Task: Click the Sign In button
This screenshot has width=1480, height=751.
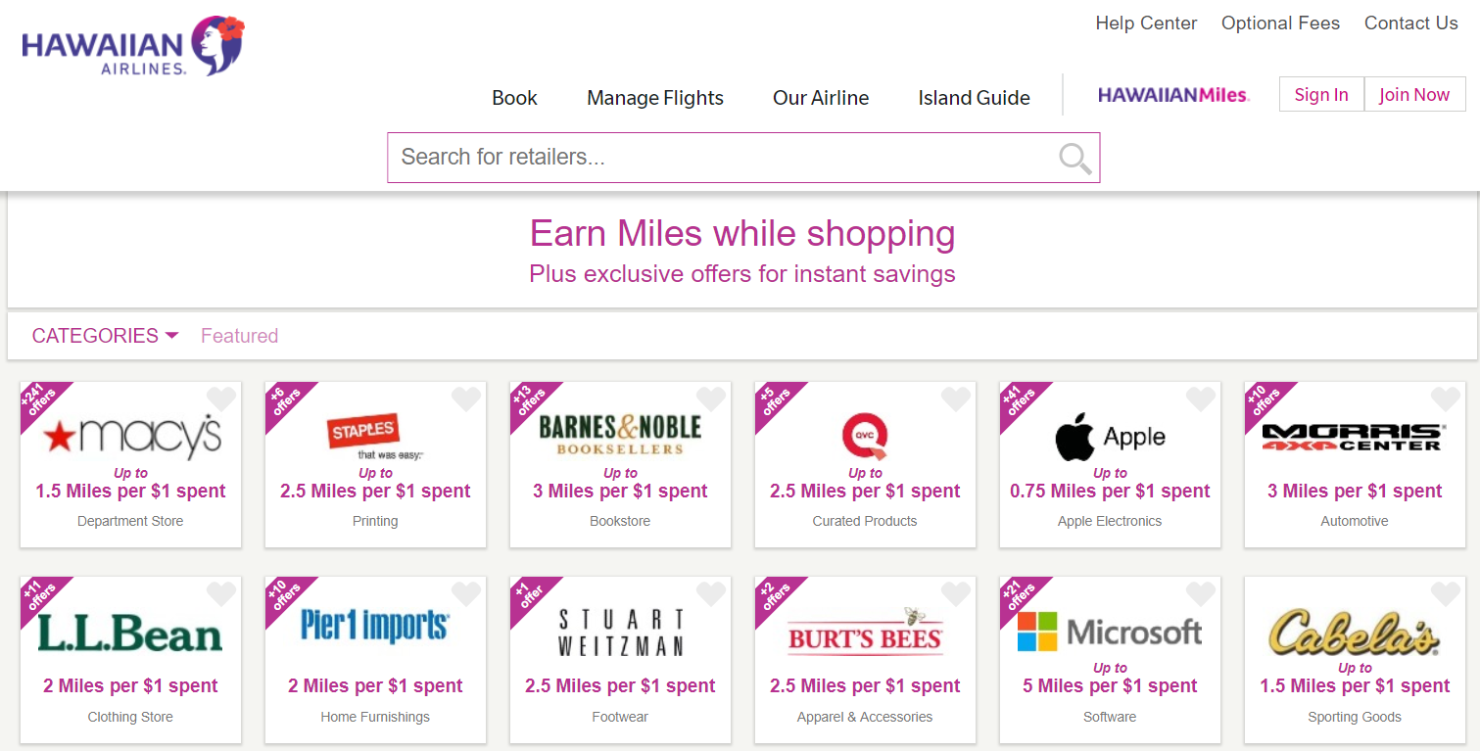Action: pyautogui.click(x=1321, y=95)
